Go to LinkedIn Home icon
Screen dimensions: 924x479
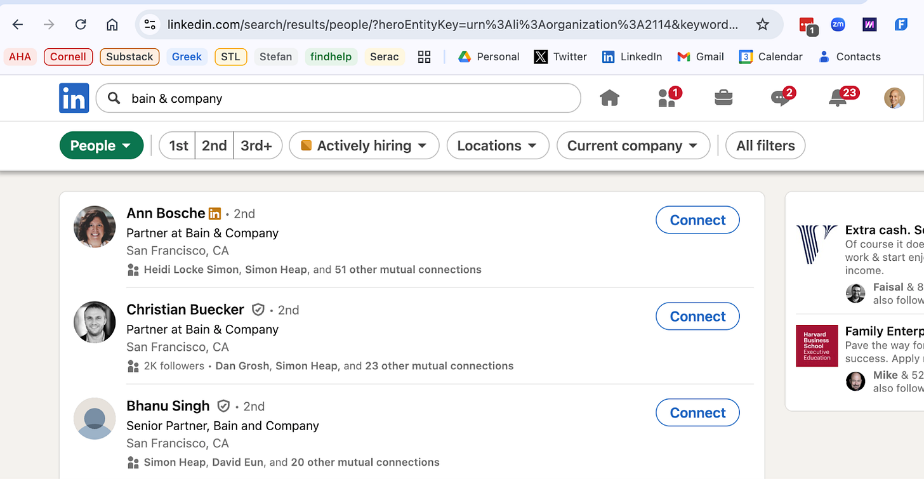click(x=609, y=98)
